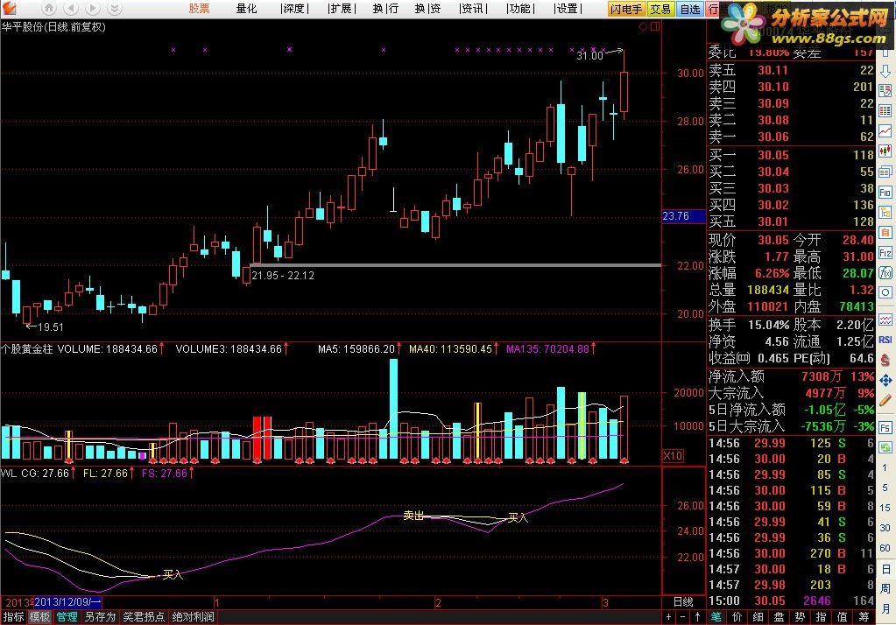This screenshot has width=896, height=625.
Task: Select the 笔 tab in bottom-right panel
Action: pos(716,617)
